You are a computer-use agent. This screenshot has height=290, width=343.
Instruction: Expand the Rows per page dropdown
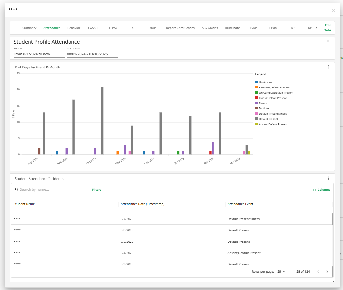point(281,272)
